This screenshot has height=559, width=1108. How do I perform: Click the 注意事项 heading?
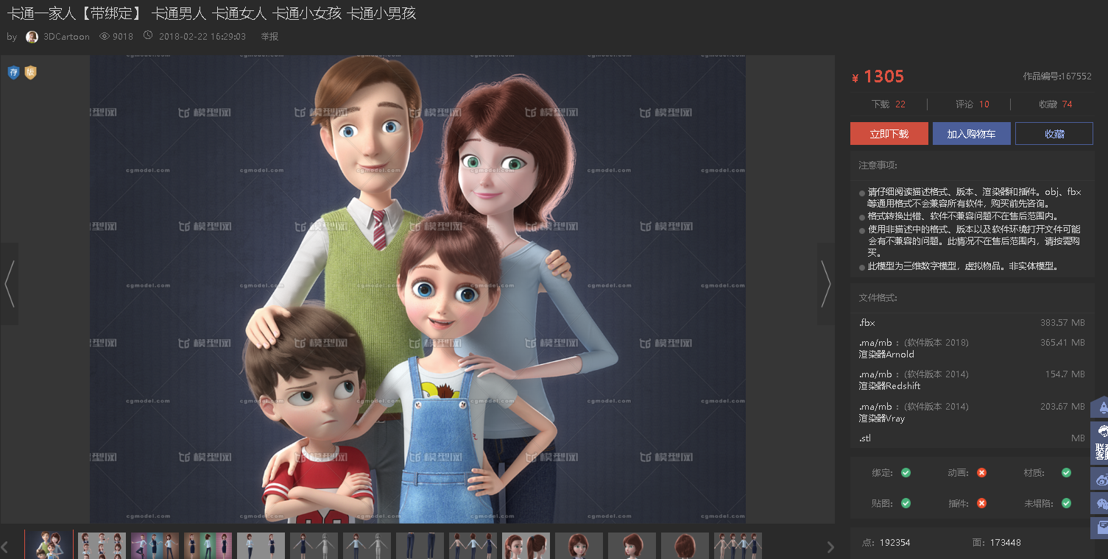click(x=878, y=165)
